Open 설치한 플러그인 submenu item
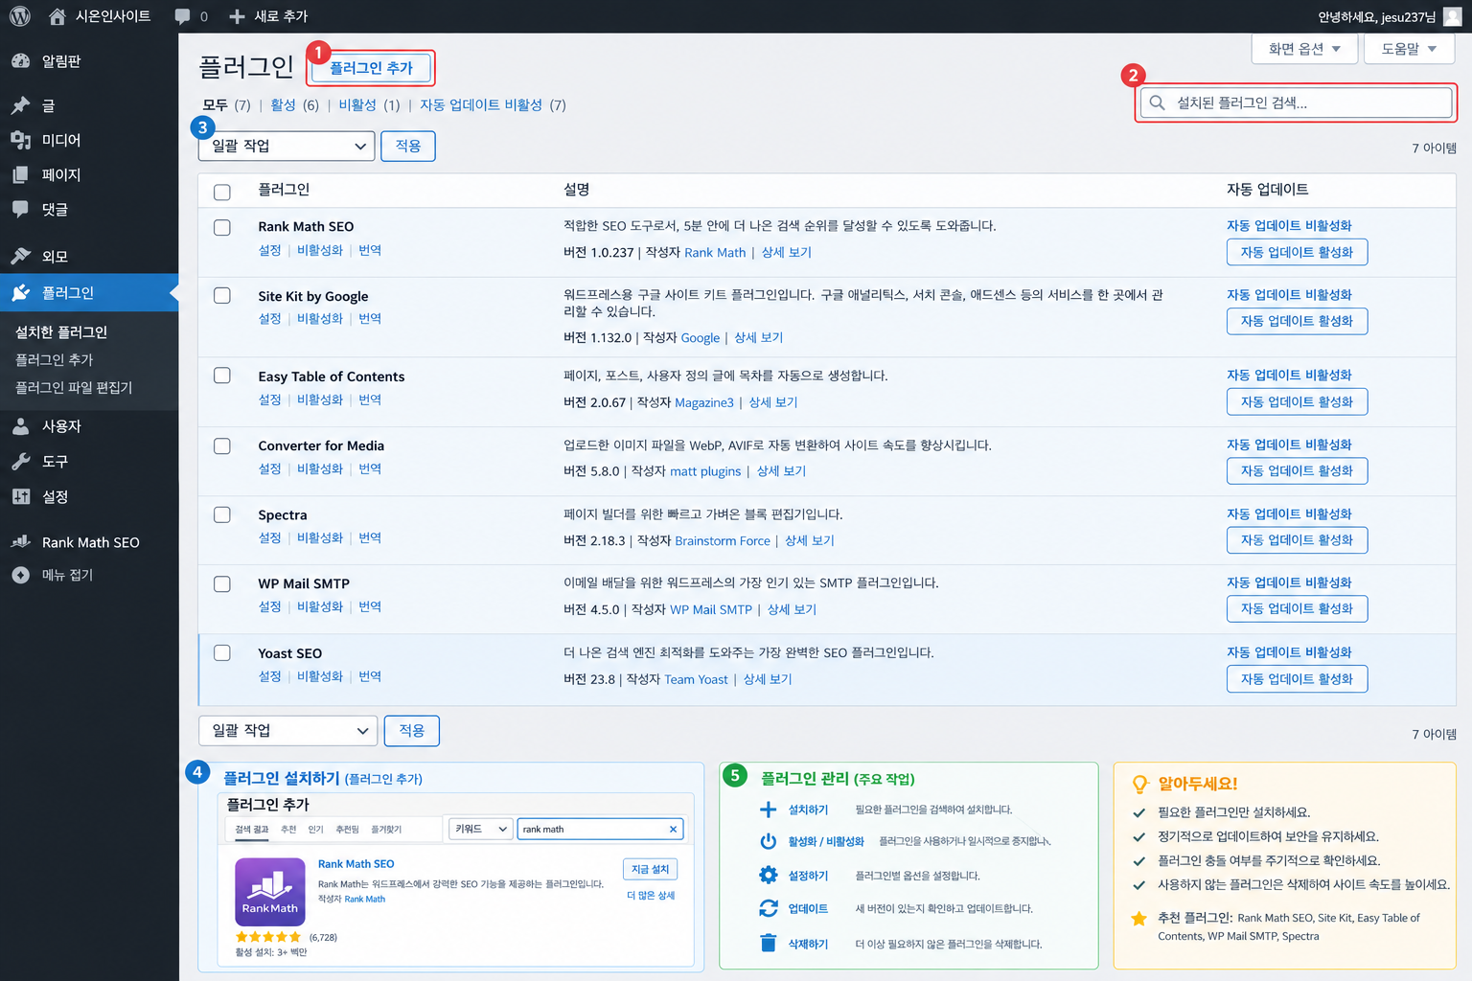1472x981 pixels. pos(61,332)
